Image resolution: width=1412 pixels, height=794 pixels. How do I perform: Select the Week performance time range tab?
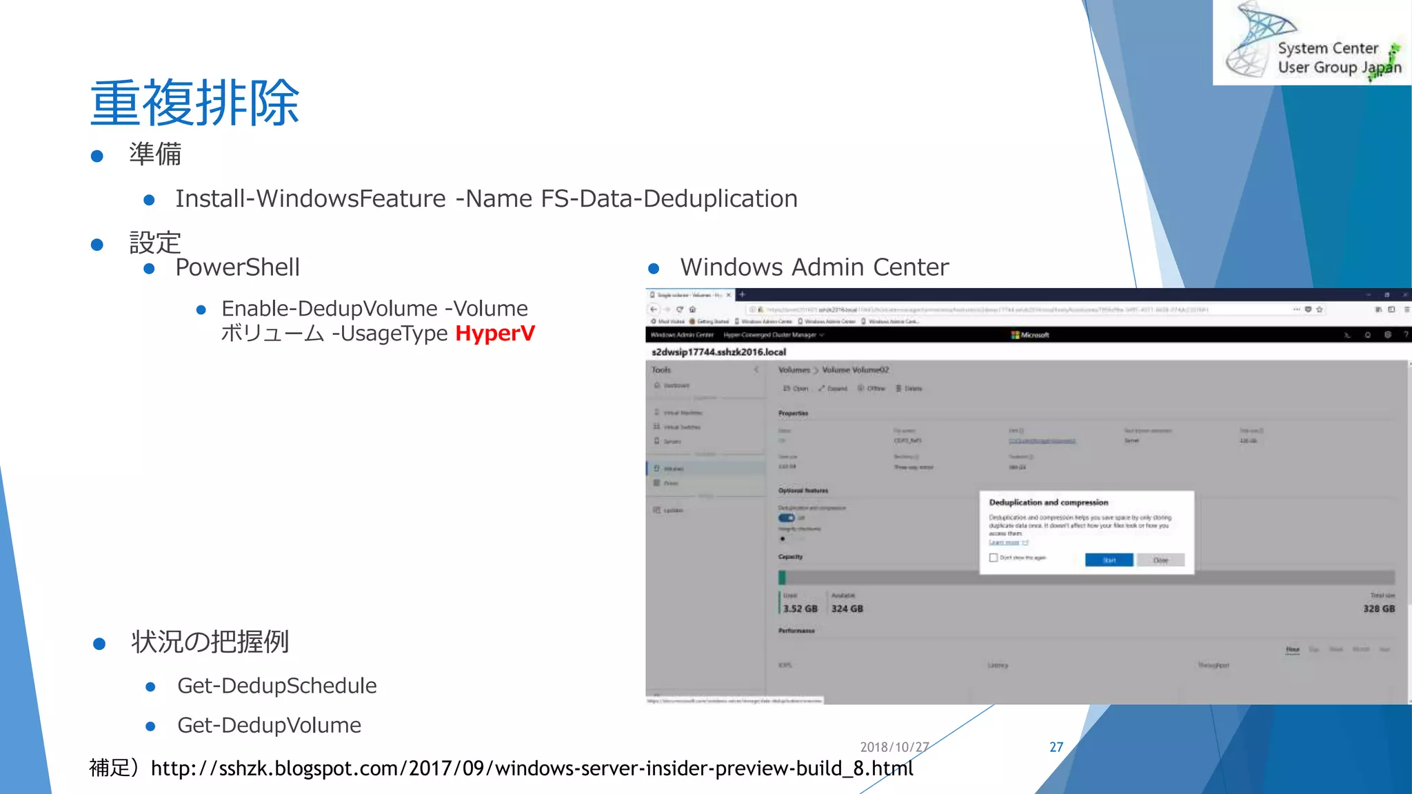point(1336,649)
